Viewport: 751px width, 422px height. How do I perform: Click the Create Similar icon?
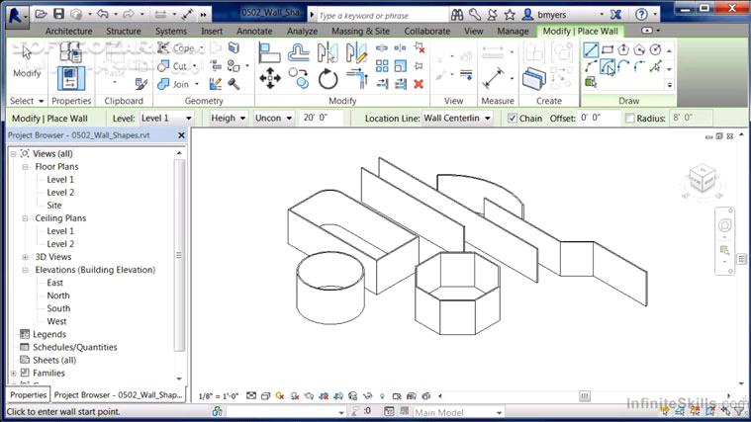(x=534, y=78)
